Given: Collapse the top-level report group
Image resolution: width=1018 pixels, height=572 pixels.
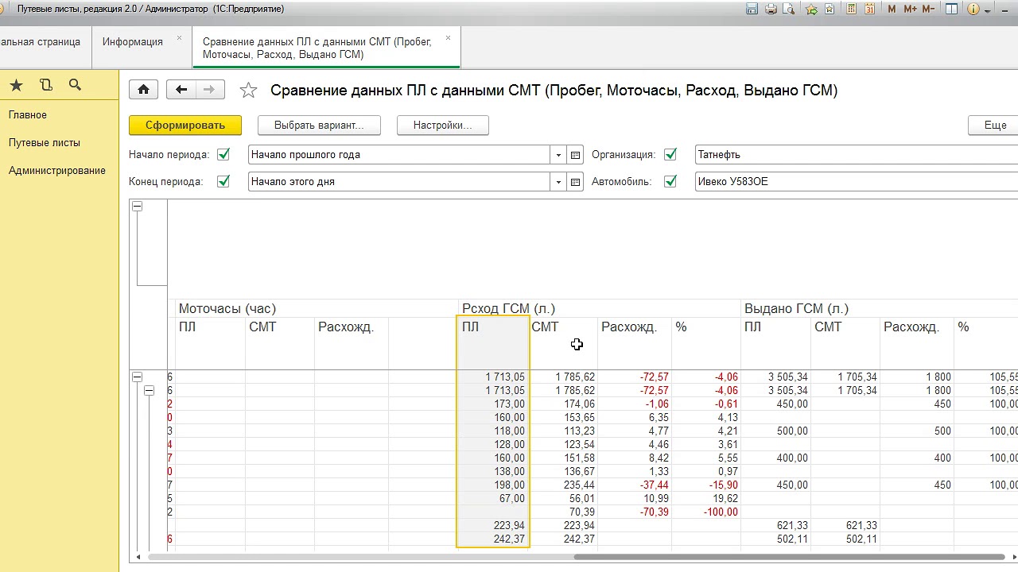Looking at the screenshot, I should (138, 377).
